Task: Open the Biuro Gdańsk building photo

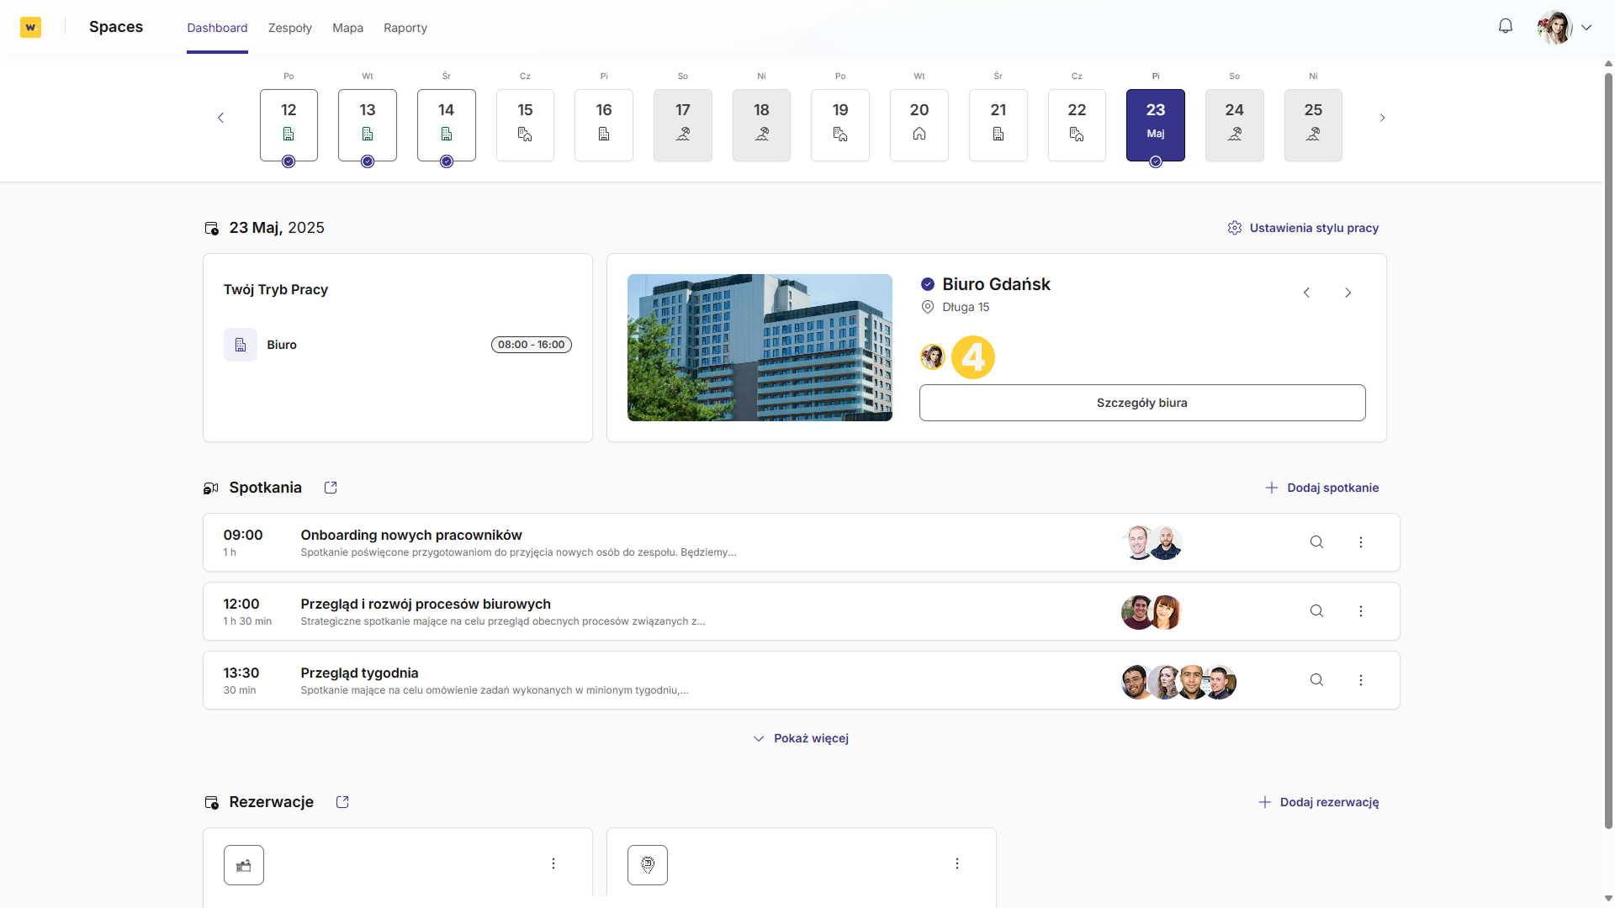Action: coord(760,347)
